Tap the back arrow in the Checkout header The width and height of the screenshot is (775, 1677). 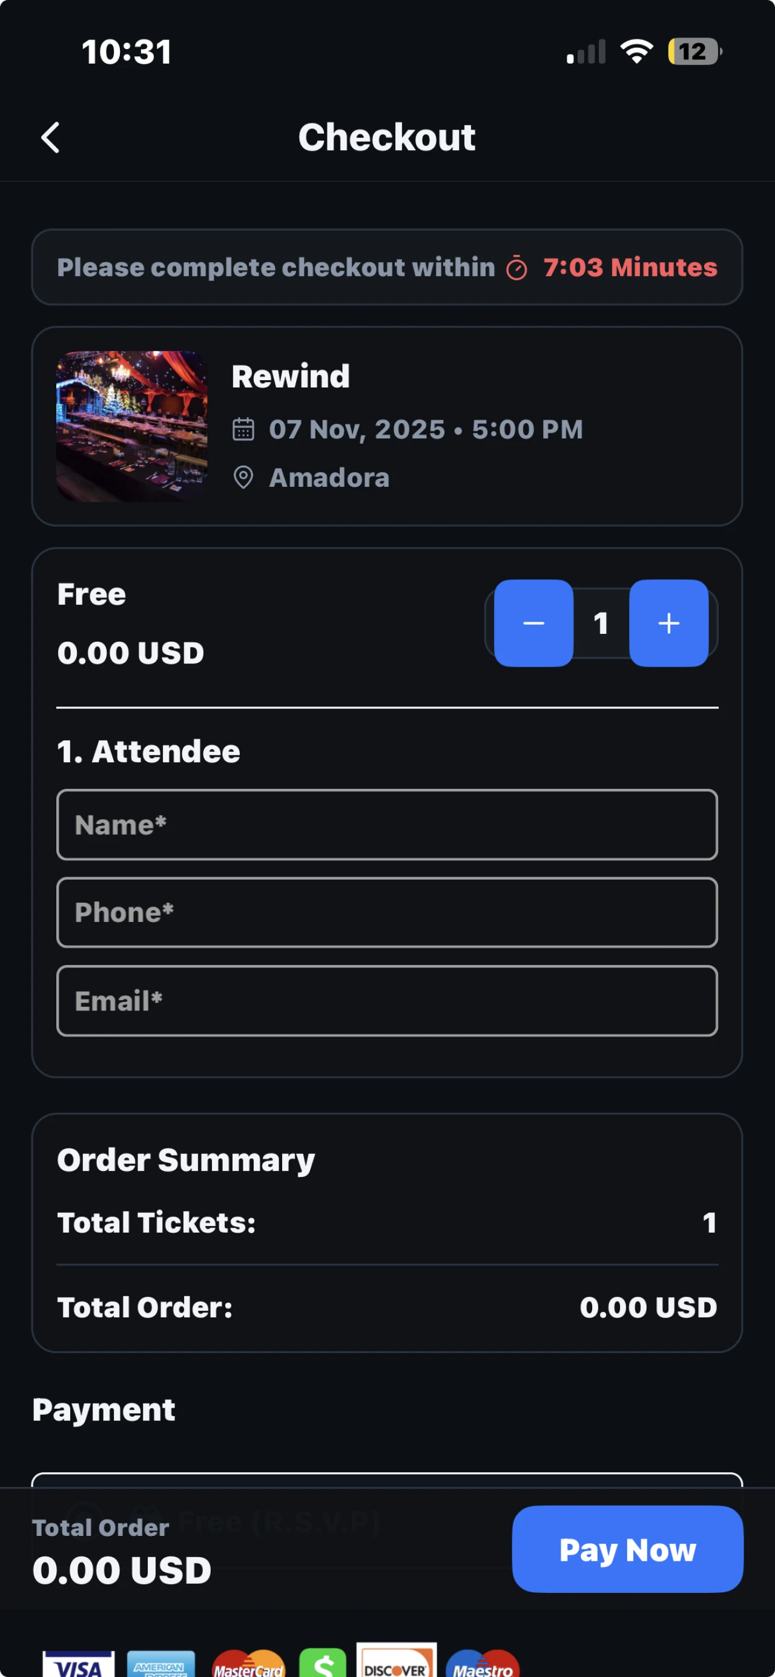pyautogui.click(x=50, y=137)
